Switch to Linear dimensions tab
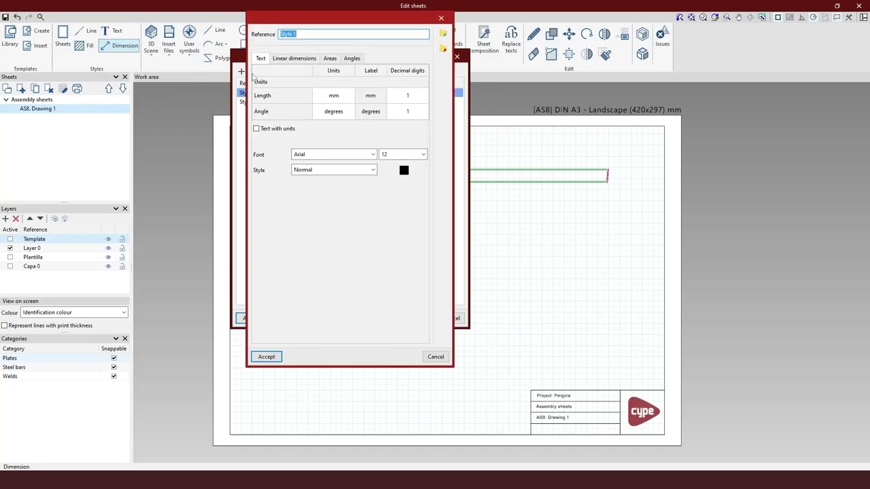 (294, 58)
